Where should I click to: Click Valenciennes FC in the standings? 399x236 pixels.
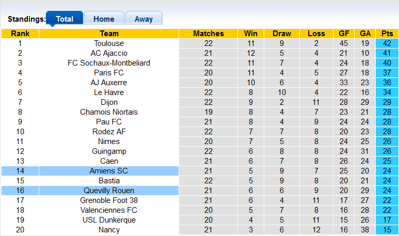coord(109,210)
